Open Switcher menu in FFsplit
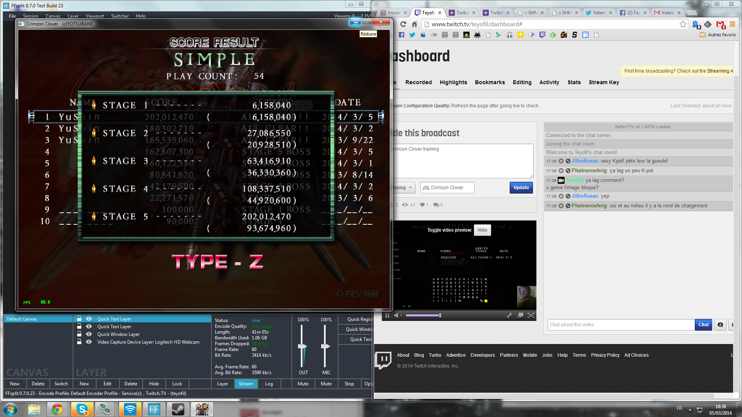This screenshot has height=417, width=742. [120, 16]
